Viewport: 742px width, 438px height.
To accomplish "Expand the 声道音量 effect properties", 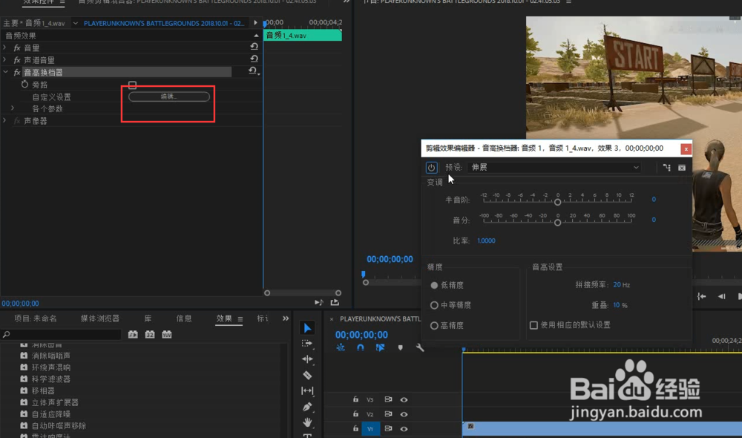I will click(4, 59).
